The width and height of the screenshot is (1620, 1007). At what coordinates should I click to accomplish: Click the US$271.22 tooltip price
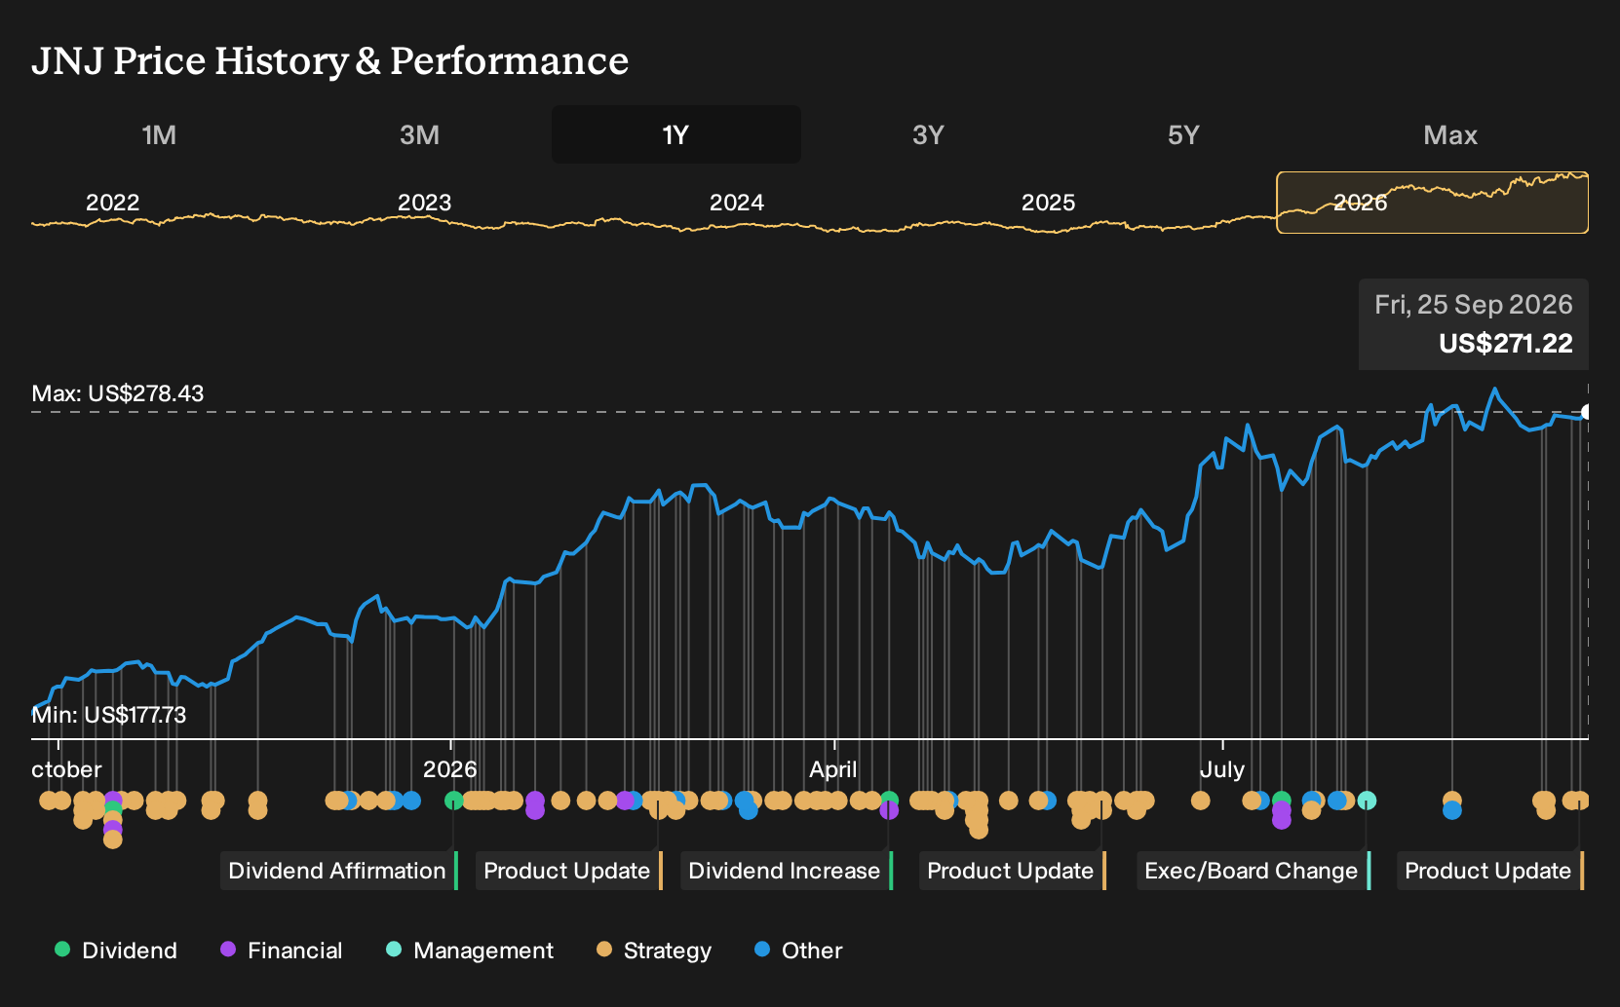[x=1506, y=344]
